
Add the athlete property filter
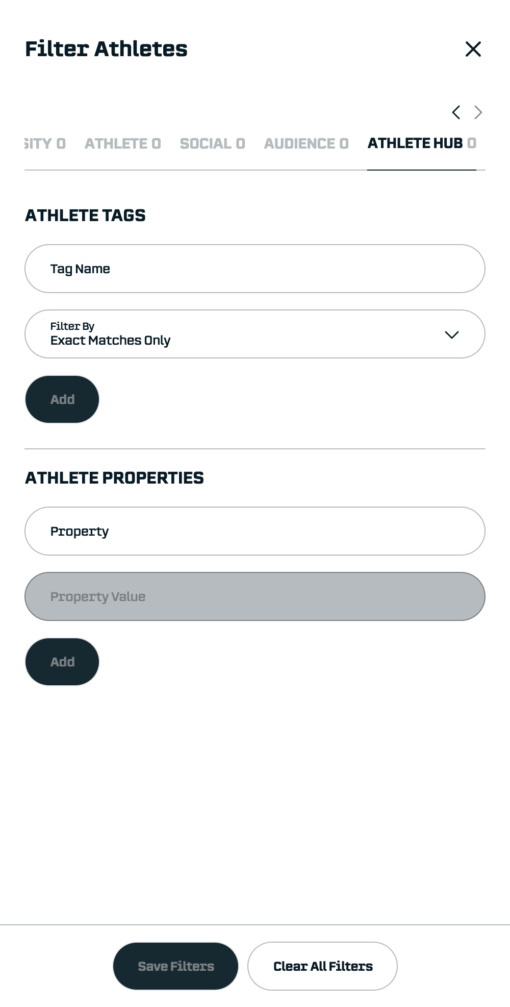coord(62,662)
